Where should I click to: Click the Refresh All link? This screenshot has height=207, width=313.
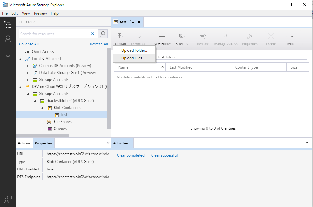pos(99,44)
